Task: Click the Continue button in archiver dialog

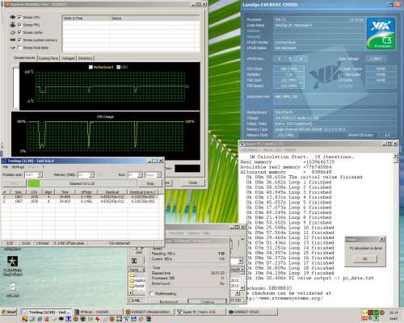Action: pos(208,302)
